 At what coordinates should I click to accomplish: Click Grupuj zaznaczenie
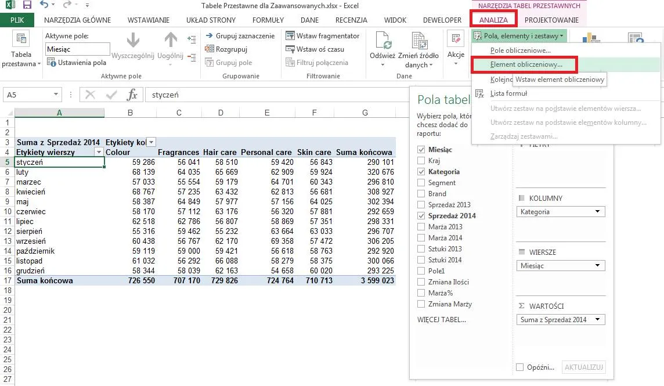pos(240,36)
